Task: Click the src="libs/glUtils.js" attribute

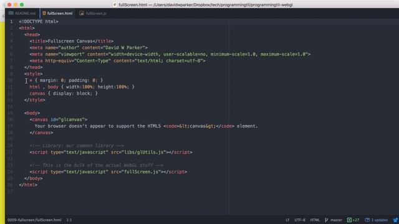Action: click(138, 152)
